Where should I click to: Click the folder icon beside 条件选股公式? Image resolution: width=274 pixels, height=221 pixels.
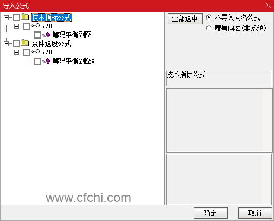[x=25, y=43]
